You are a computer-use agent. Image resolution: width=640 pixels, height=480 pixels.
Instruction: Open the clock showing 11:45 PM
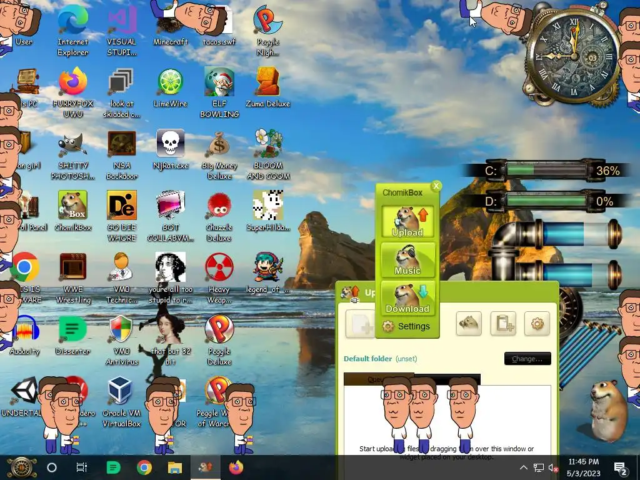pyautogui.click(x=584, y=467)
